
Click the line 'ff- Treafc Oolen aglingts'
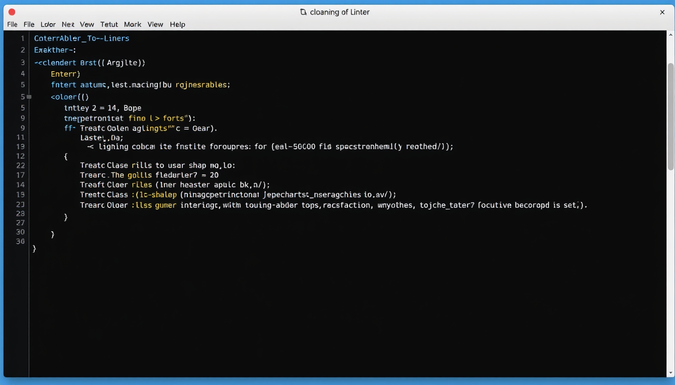click(141, 128)
